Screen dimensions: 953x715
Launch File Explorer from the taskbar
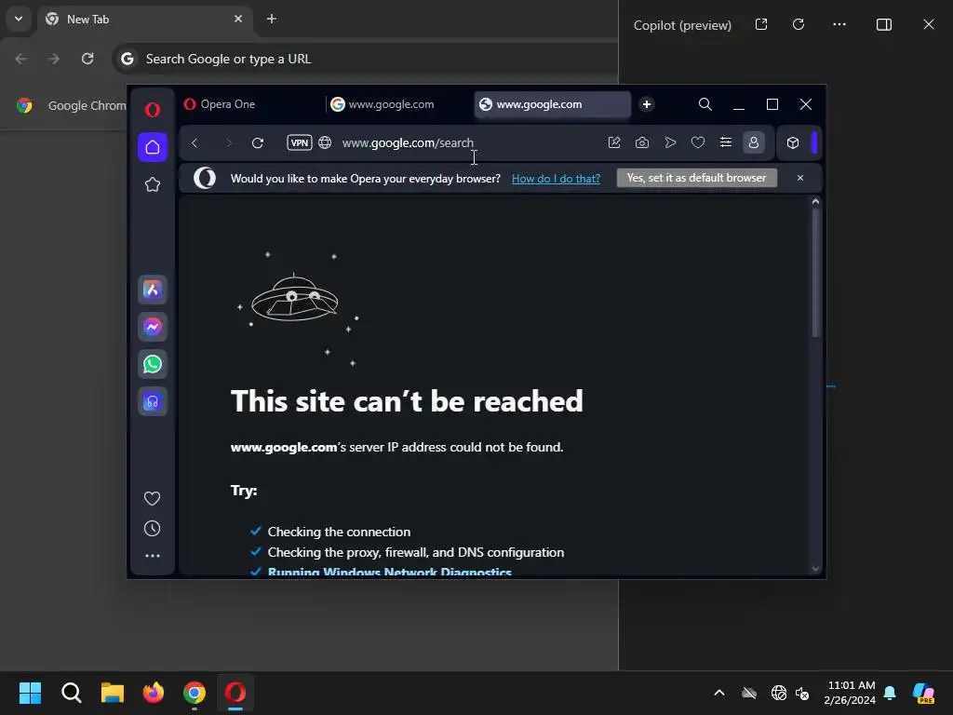tap(113, 693)
